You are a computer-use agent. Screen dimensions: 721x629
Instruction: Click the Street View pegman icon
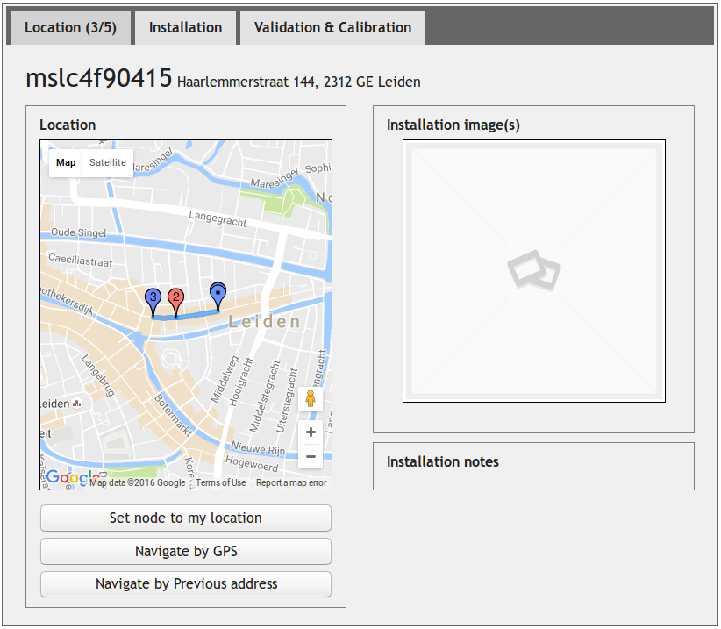pos(311,399)
